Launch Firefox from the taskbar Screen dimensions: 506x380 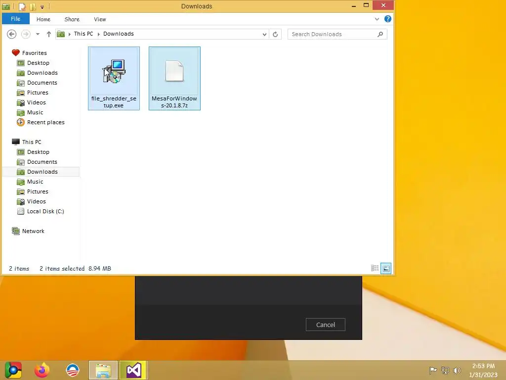pos(42,370)
